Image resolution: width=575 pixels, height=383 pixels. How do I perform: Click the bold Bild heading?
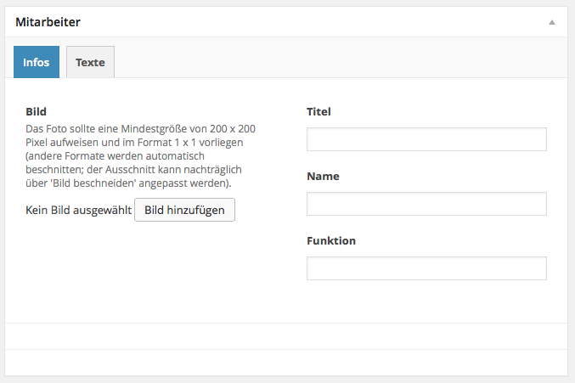click(36, 111)
